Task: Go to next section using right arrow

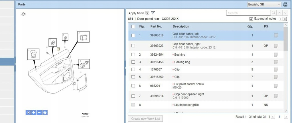Action: (x=285, y=19)
